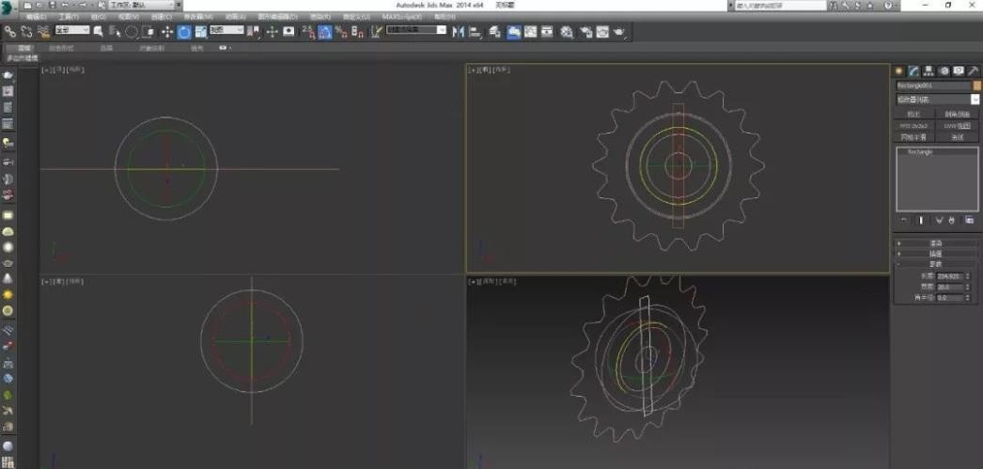
Task: Toggle pin stack below modifier list
Action: tap(904, 220)
